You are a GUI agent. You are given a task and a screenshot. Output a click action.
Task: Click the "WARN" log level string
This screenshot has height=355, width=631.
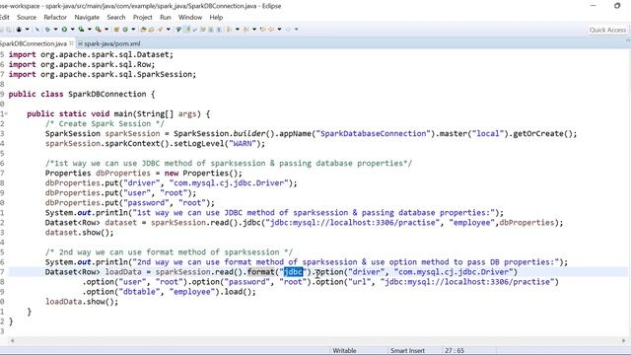click(x=243, y=144)
